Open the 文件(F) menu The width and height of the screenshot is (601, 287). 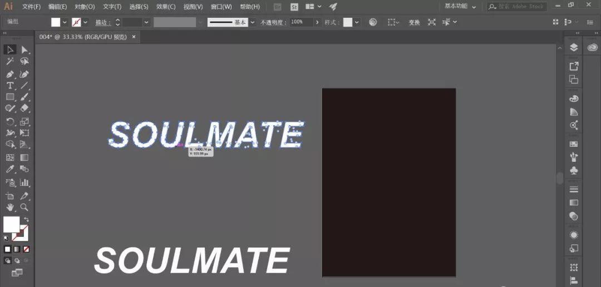point(31,7)
